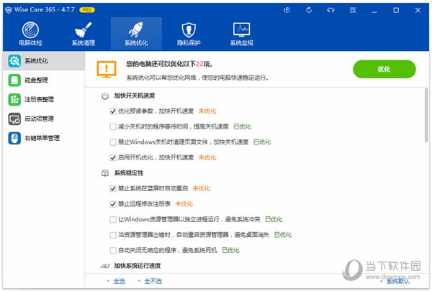Open the menu list icon in title bar
The width and height of the screenshot is (432, 291).
click(x=353, y=10)
